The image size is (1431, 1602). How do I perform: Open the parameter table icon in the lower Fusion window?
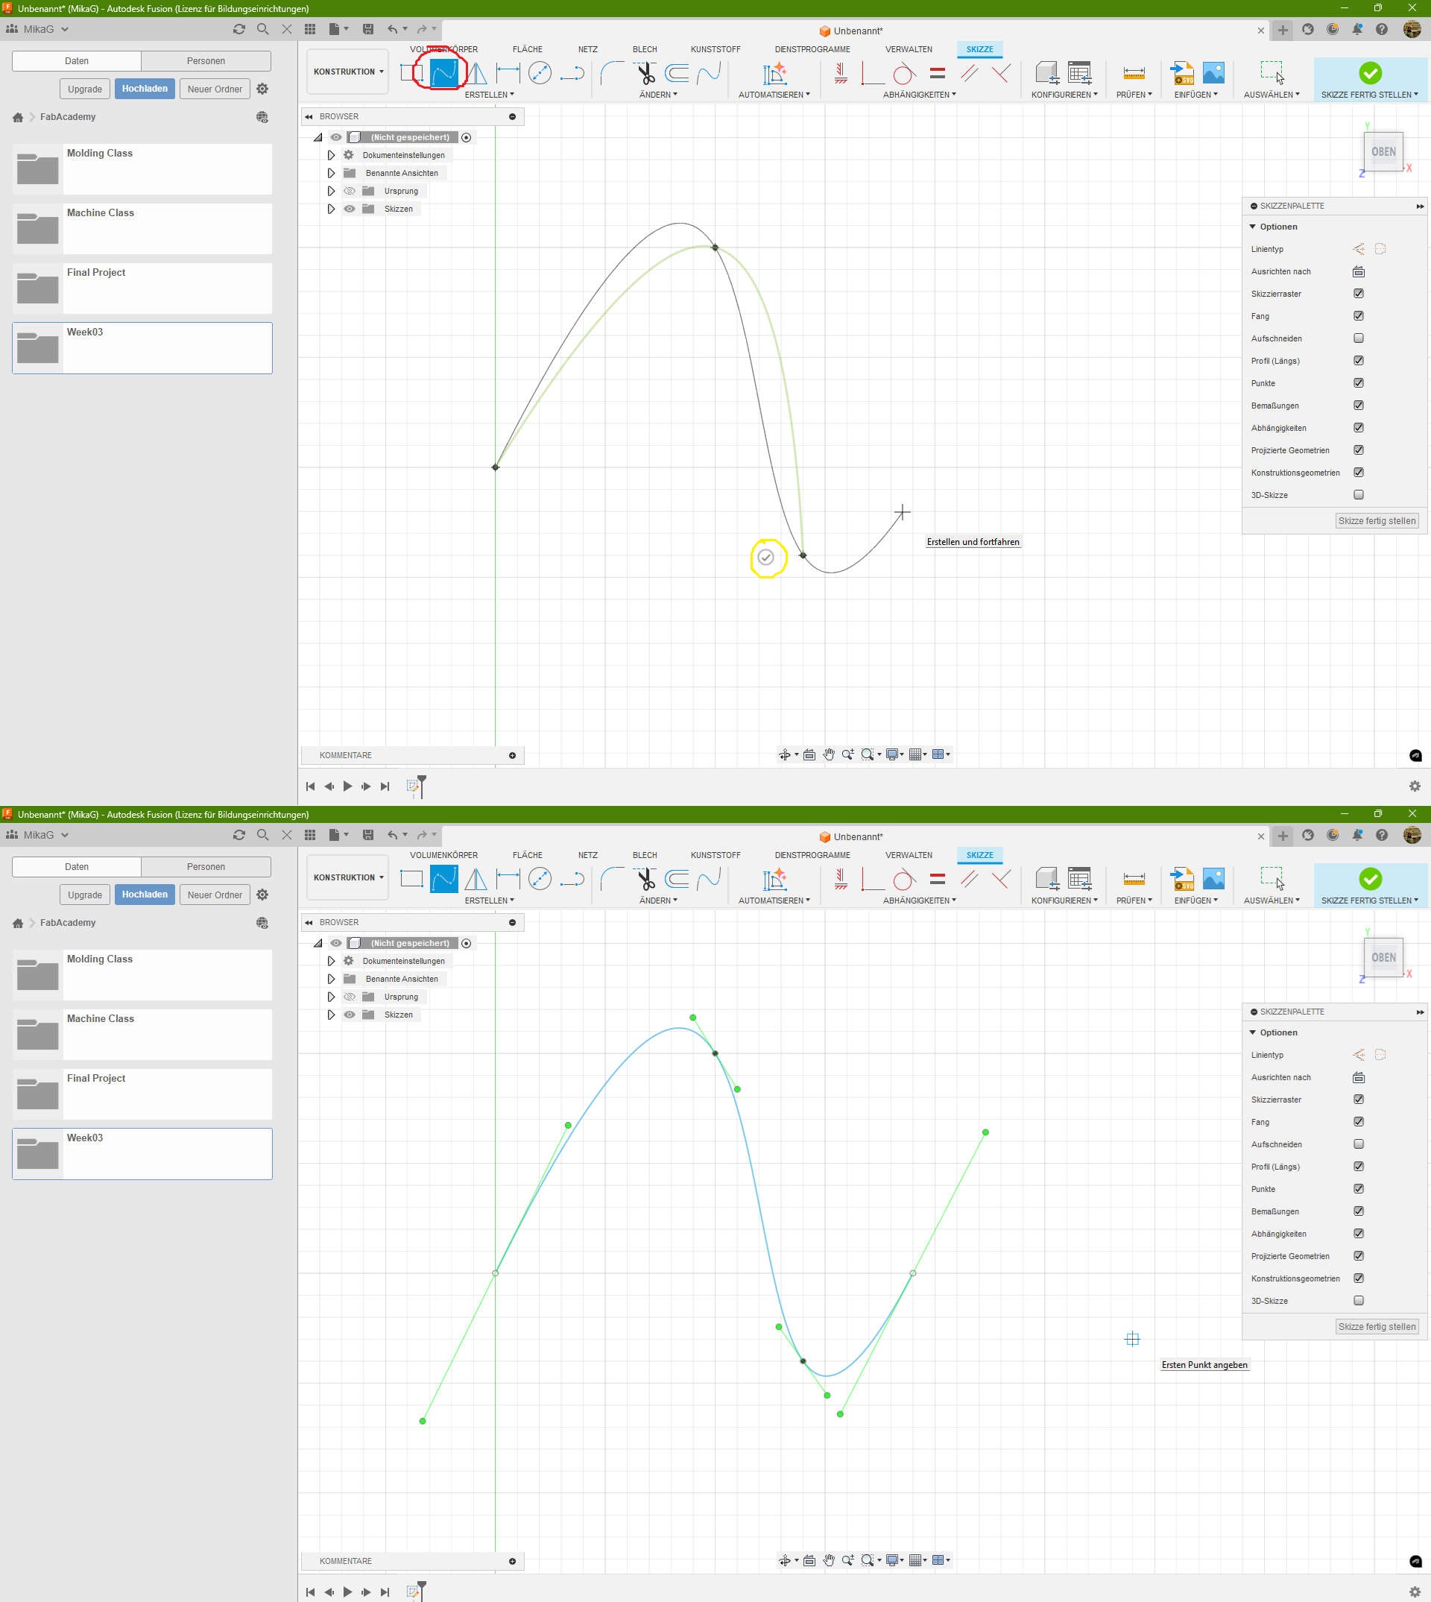click(1079, 878)
